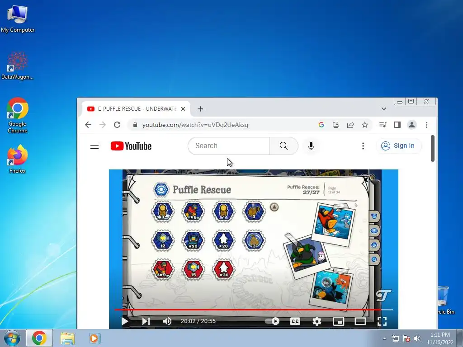Open the YouTube guide hamburger menu
Image resolution: width=463 pixels, height=347 pixels.
click(x=94, y=146)
